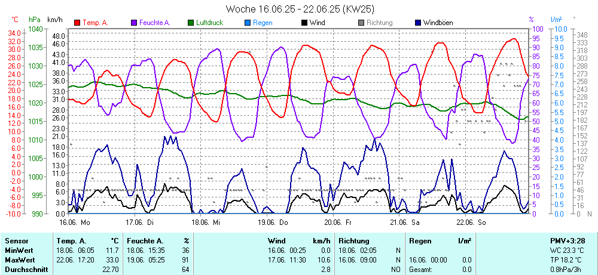Select the MaxWert row label

20,260
